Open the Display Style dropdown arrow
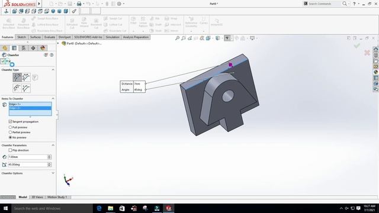The width and height of the screenshot is (379, 213). (x=222, y=38)
